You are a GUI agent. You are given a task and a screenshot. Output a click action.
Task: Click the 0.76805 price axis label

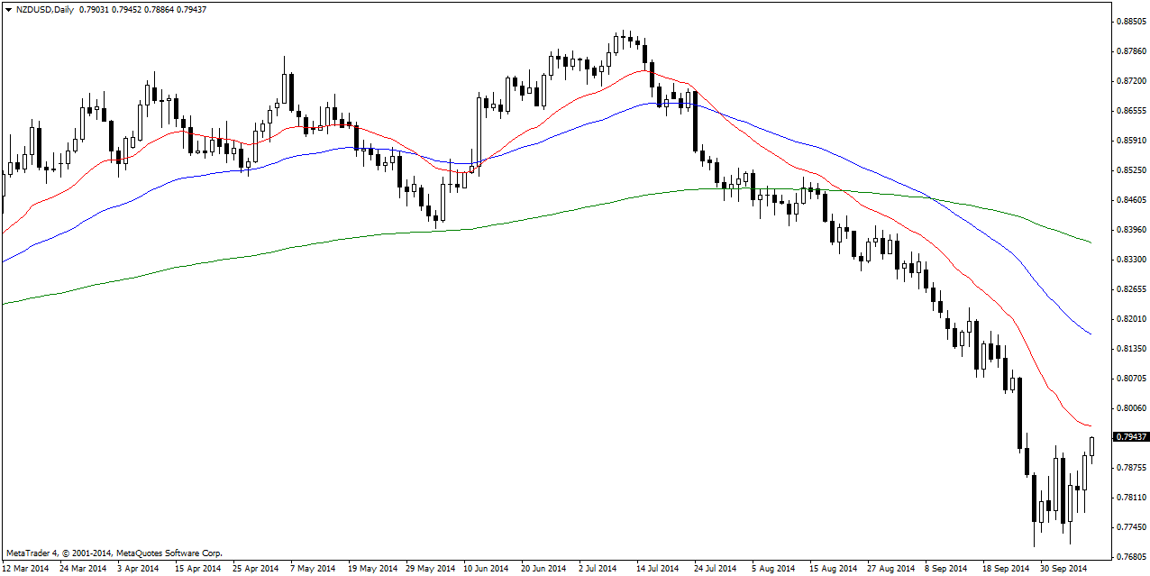pyautogui.click(x=1131, y=556)
